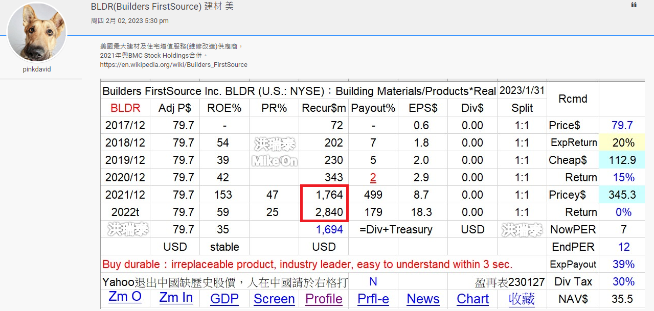This screenshot has height=311, width=654.
Task: Click the ExpPayout value 39%
Action: coord(623,264)
